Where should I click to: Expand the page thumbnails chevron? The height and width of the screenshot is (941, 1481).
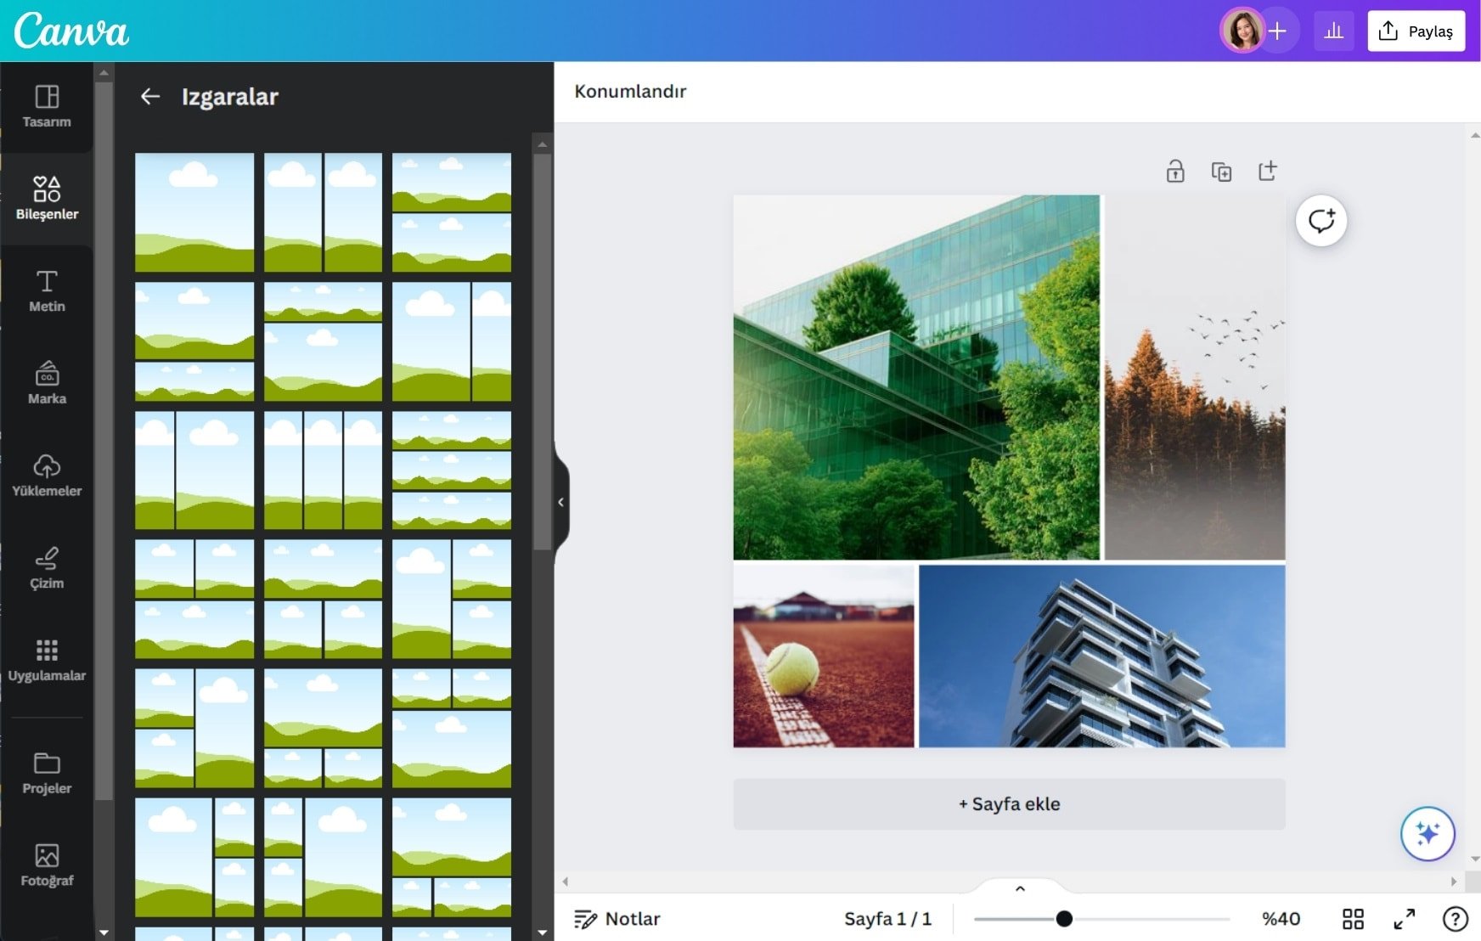tap(1020, 888)
